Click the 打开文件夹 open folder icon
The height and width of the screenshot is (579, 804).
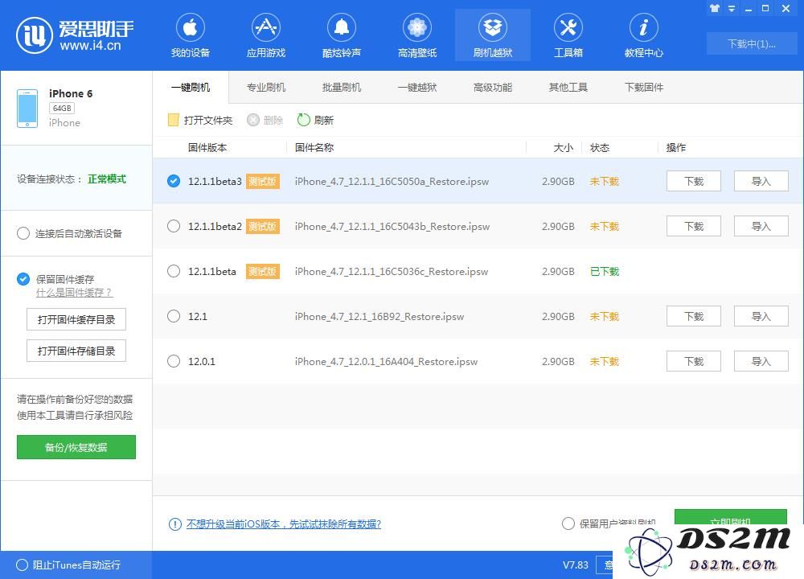tap(174, 120)
